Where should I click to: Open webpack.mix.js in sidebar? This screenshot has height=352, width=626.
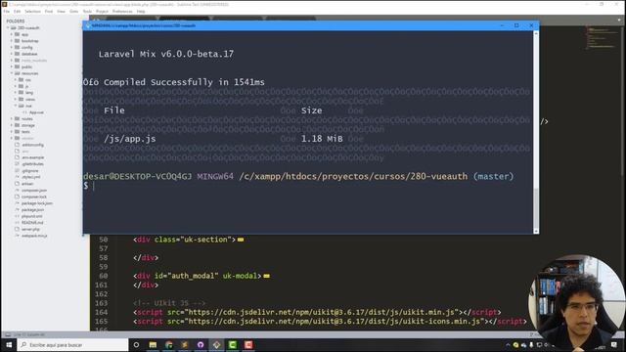click(34, 236)
